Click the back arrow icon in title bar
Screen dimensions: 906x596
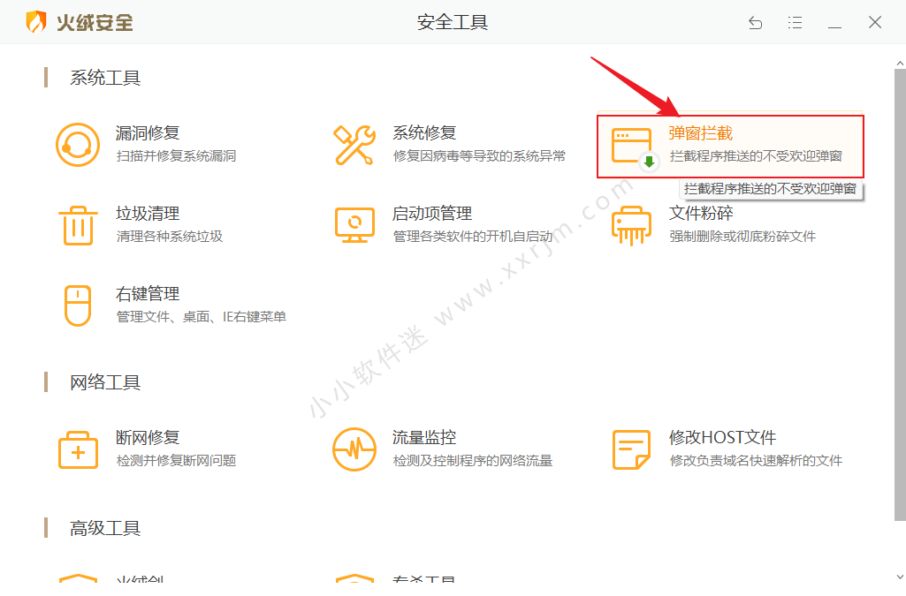[755, 22]
